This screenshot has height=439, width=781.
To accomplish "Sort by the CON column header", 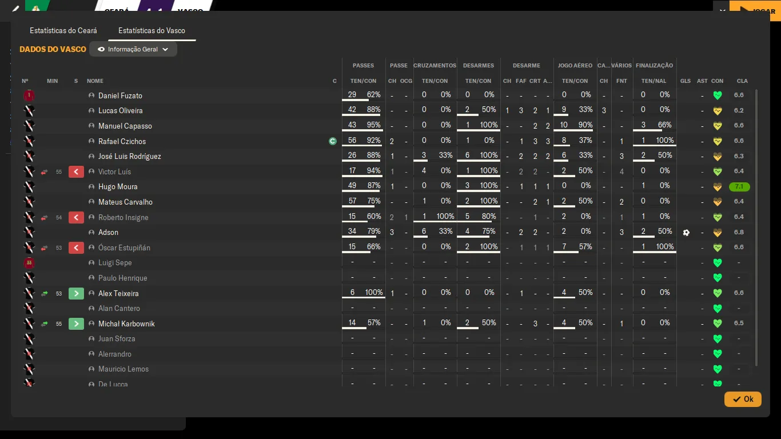I will point(718,81).
